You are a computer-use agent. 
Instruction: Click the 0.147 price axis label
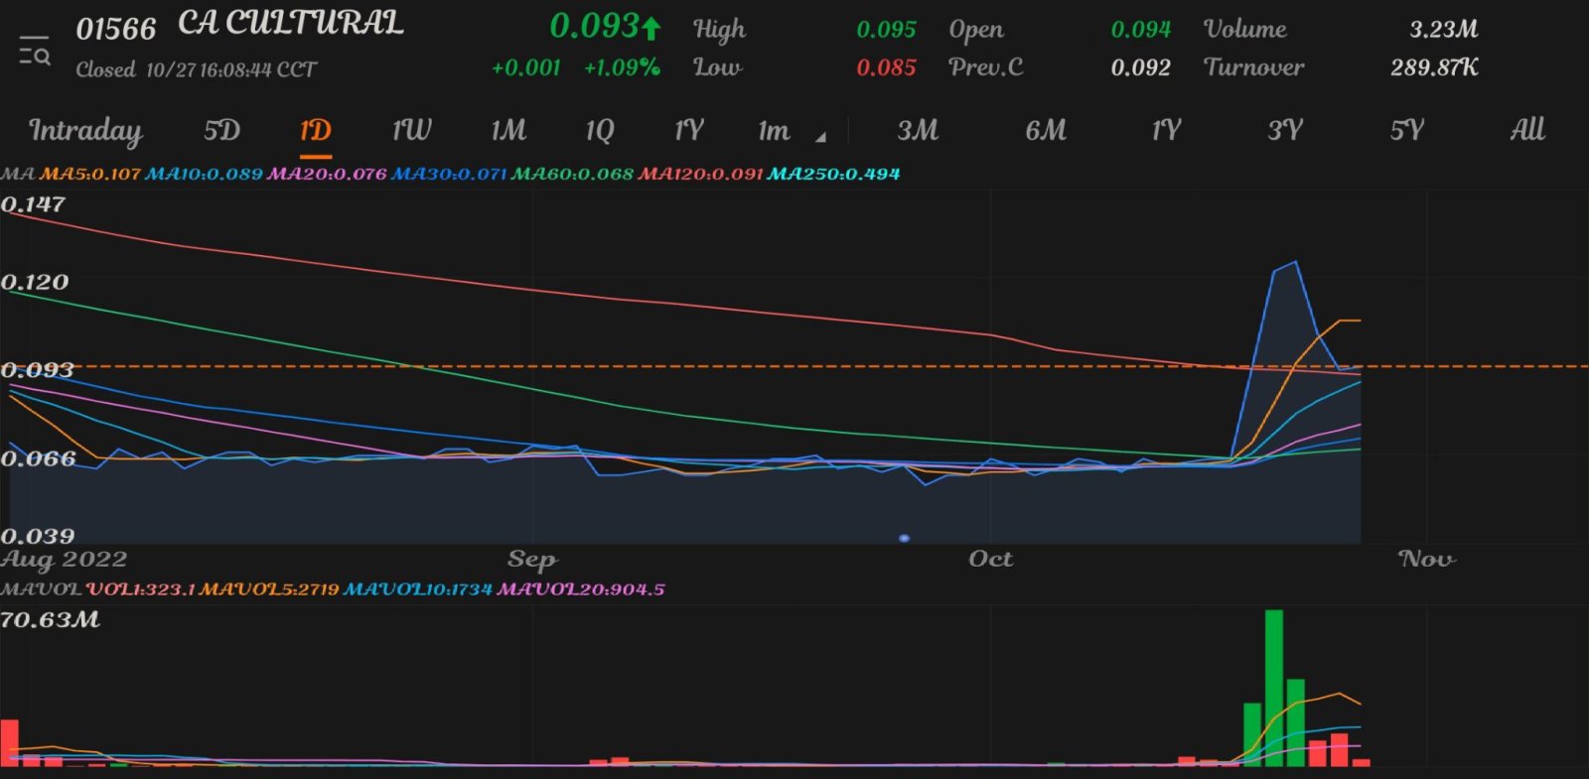tap(33, 204)
